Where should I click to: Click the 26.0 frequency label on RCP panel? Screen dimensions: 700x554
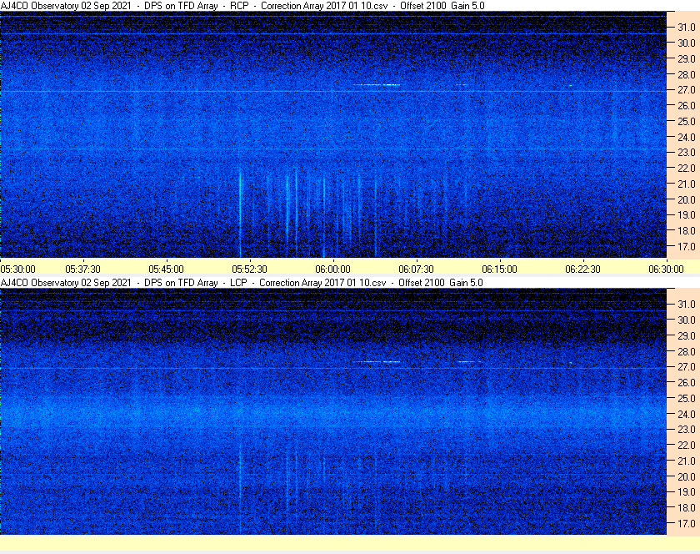[687, 105]
